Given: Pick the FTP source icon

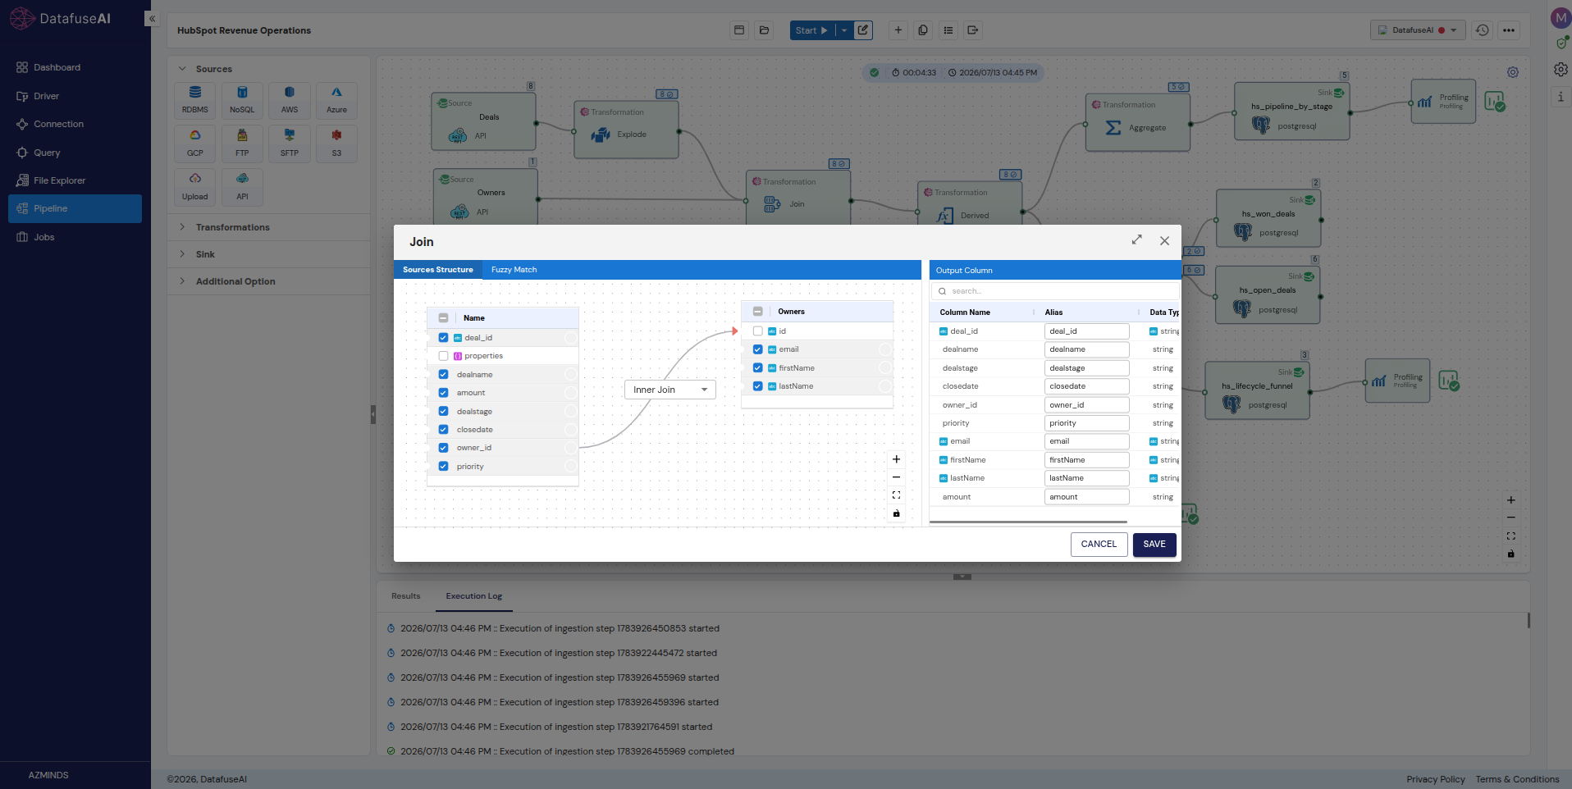Looking at the screenshot, I should pyautogui.click(x=242, y=143).
